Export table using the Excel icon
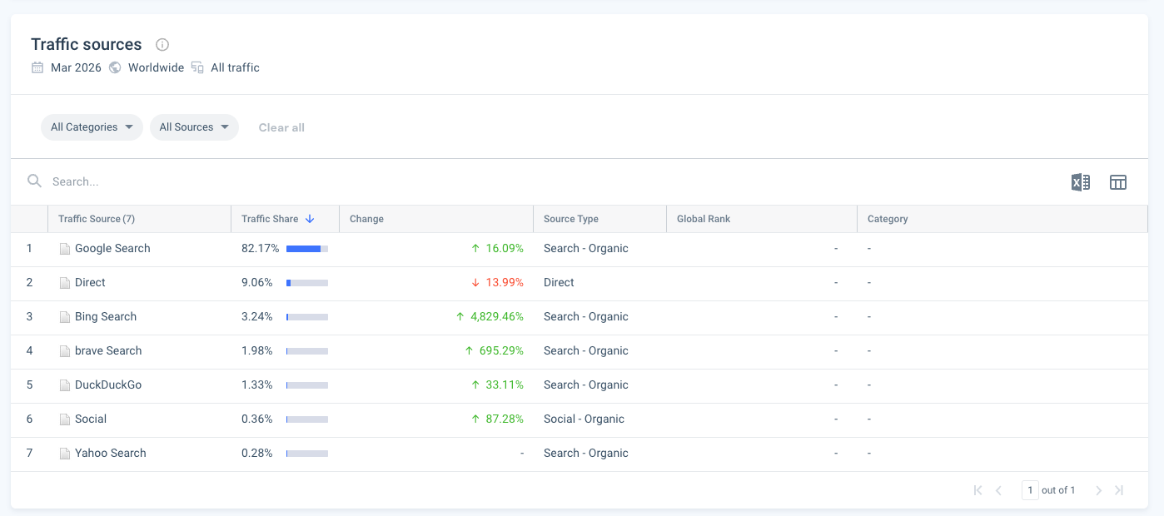The image size is (1164, 516). tap(1080, 182)
